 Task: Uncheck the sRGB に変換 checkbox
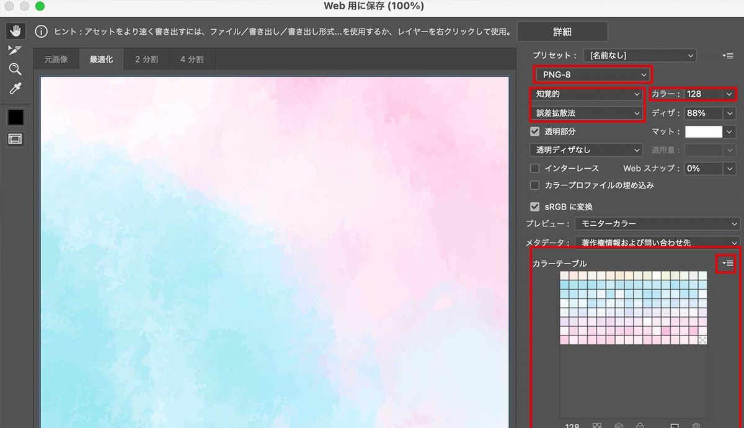pyautogui.click(x=534, y=207)
